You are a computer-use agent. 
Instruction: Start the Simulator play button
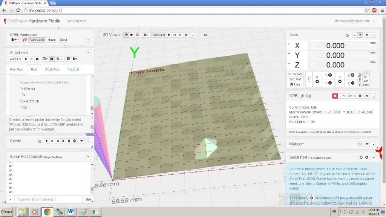tap(169, 35)
